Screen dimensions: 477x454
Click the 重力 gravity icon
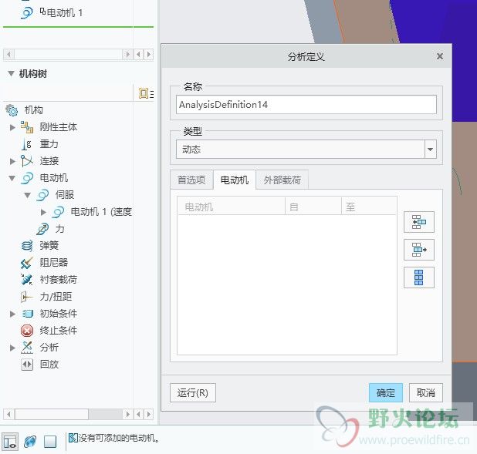tap(27, 144)
